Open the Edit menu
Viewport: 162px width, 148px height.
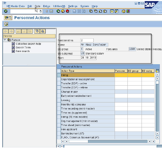[x=30, y=6]
